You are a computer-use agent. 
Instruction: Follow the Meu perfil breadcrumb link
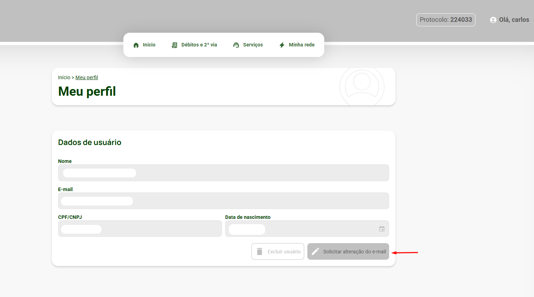click(x=87, y=77)
